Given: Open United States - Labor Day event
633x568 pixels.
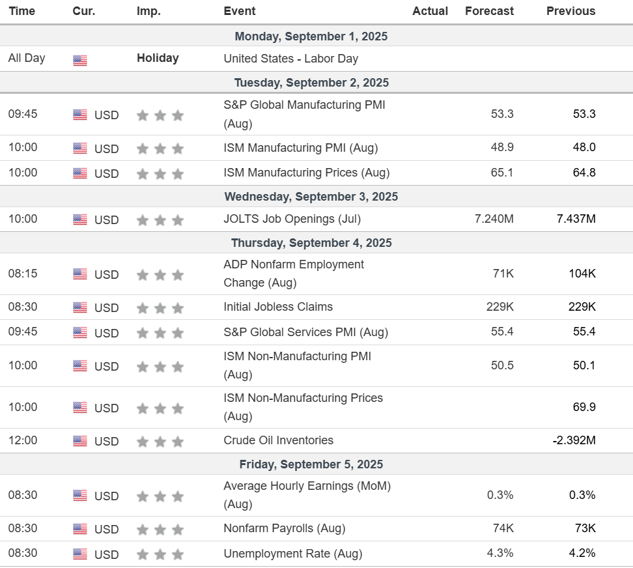Looking at the screenshot, I should (291, 59).
